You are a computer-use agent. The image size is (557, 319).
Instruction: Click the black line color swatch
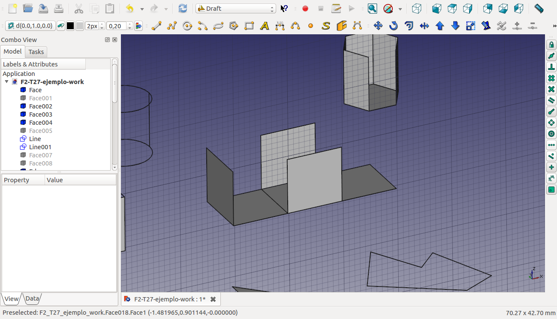point(70,26)
